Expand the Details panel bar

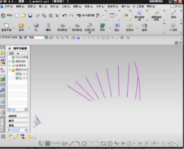(x=18, y=121)
